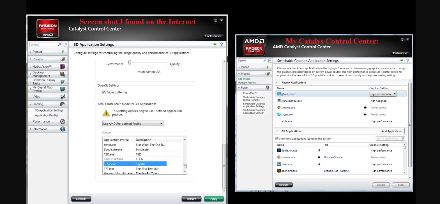Click the Pinned pin icon in the right window
Image resolution: width=440 pixels, height=204 pixels.
tap(268, 67)
